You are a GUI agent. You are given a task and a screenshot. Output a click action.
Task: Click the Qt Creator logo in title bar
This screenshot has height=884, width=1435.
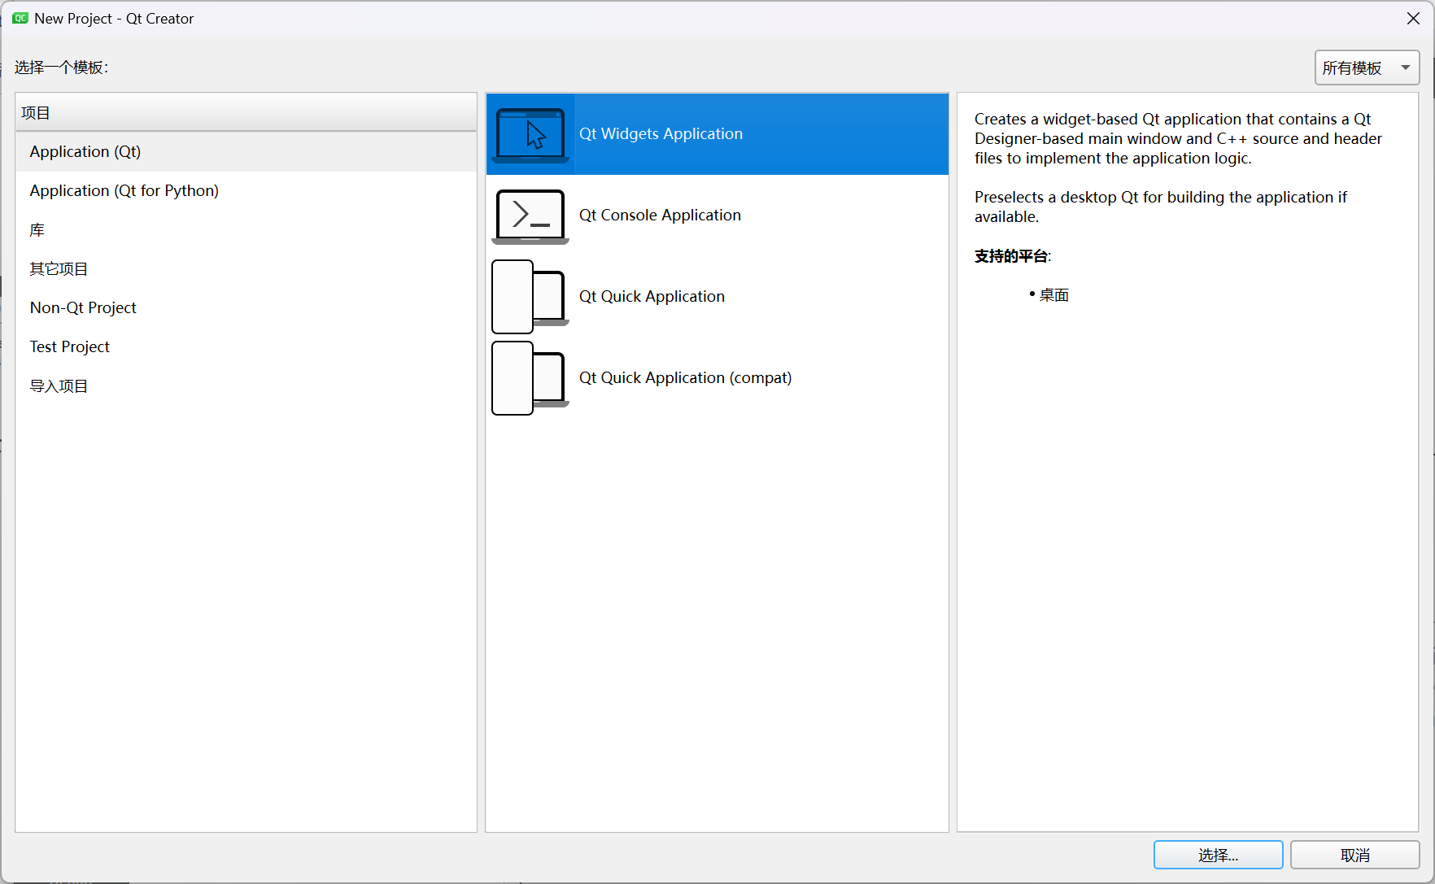[x=20, y=18]
